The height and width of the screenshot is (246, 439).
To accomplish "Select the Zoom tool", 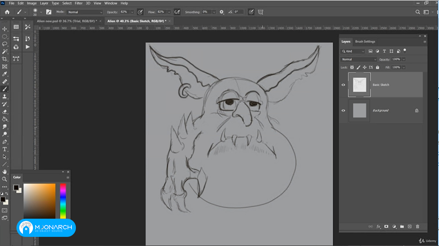I will [5, 179].
